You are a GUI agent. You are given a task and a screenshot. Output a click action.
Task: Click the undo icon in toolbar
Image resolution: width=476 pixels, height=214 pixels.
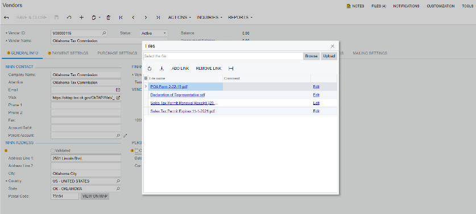69,18
